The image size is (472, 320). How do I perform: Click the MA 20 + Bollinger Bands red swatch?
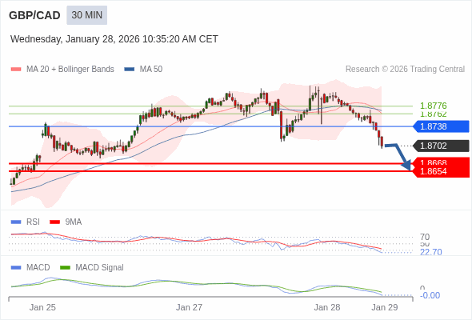(16, 70)
